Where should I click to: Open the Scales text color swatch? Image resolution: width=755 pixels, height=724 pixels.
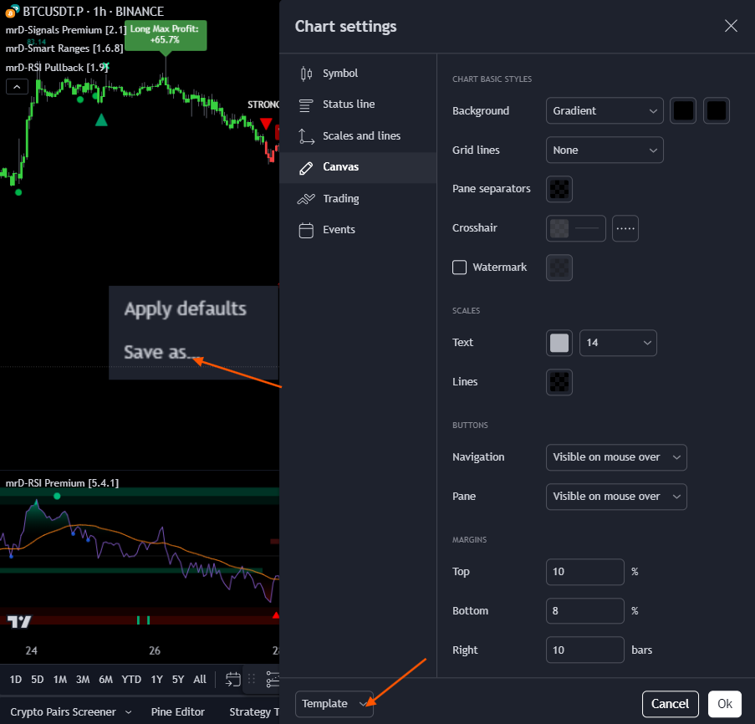pos(559,344)
